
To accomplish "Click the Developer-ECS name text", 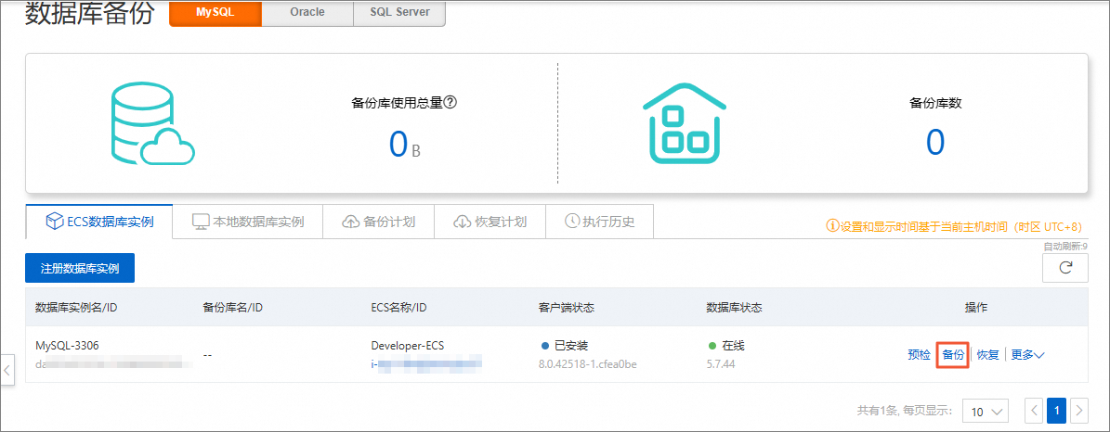I will click(408, 346).
